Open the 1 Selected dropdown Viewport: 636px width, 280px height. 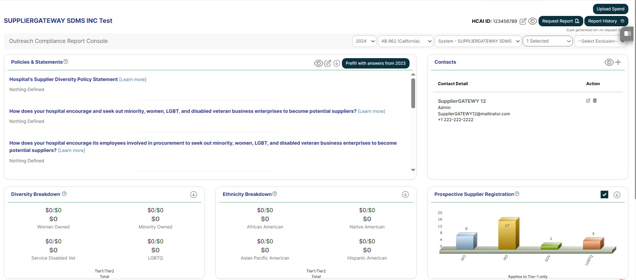[548, 41]
